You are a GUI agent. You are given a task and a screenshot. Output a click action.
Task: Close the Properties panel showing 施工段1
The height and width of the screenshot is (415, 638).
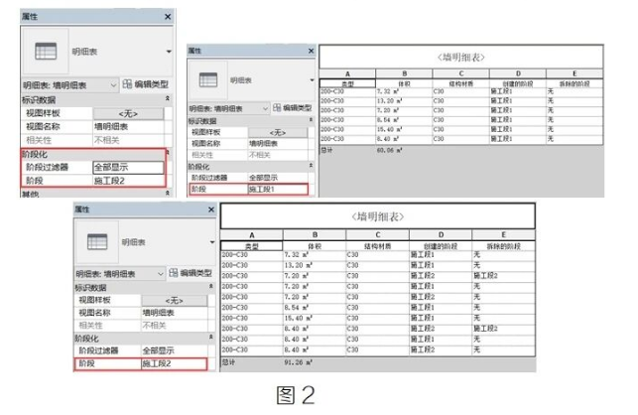(x=311, y=51)
